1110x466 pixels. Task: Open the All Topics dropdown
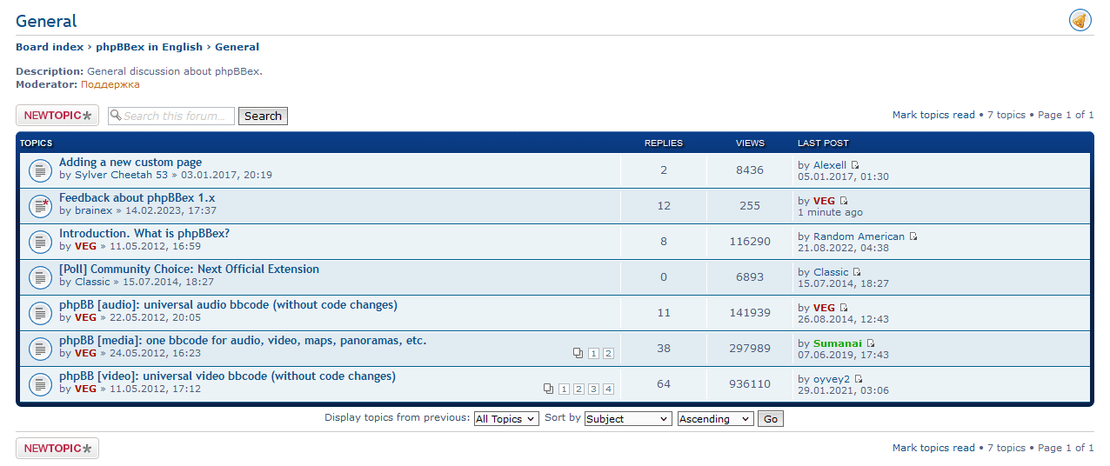point(505,419)
